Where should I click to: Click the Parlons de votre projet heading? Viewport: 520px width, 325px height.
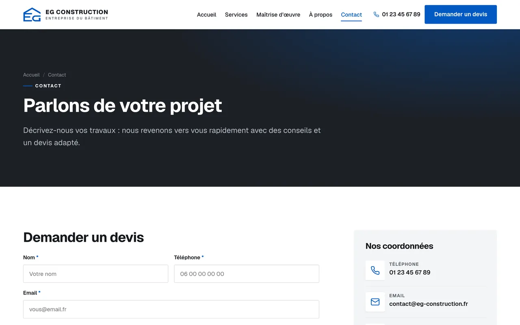123,106
